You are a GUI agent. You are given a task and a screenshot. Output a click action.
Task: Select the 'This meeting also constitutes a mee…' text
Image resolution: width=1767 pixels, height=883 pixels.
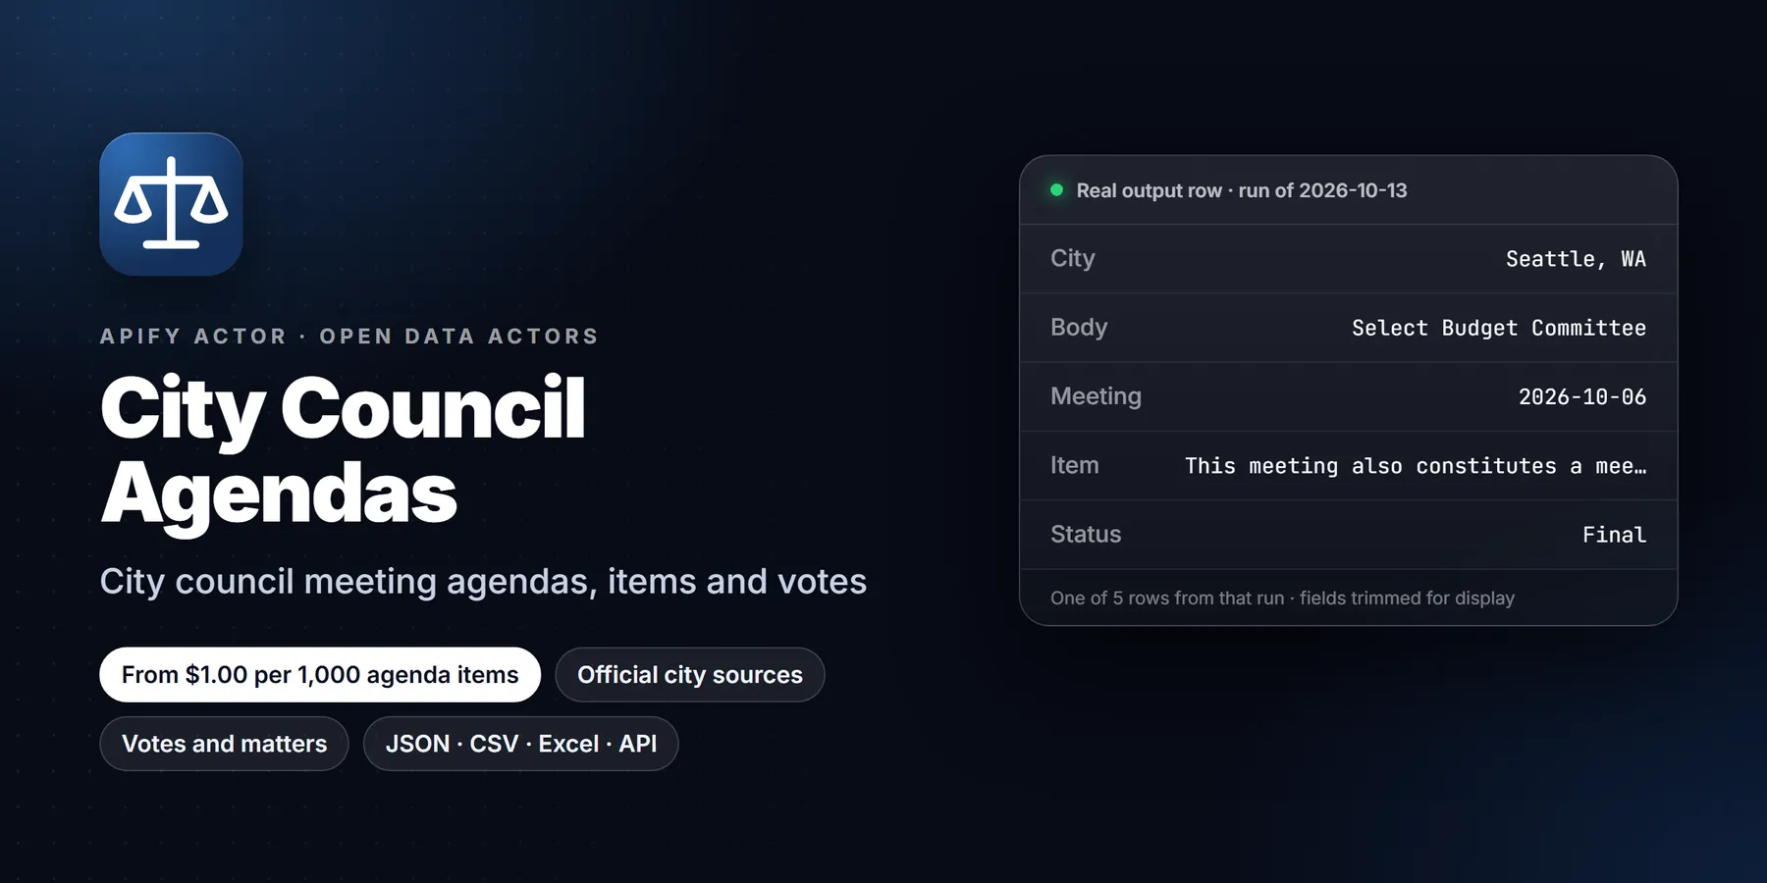(1416, 466)
